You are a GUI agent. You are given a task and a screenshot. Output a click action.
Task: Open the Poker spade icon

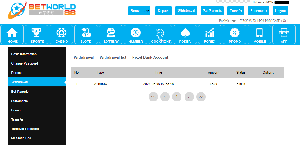click(x=185, y=33)
